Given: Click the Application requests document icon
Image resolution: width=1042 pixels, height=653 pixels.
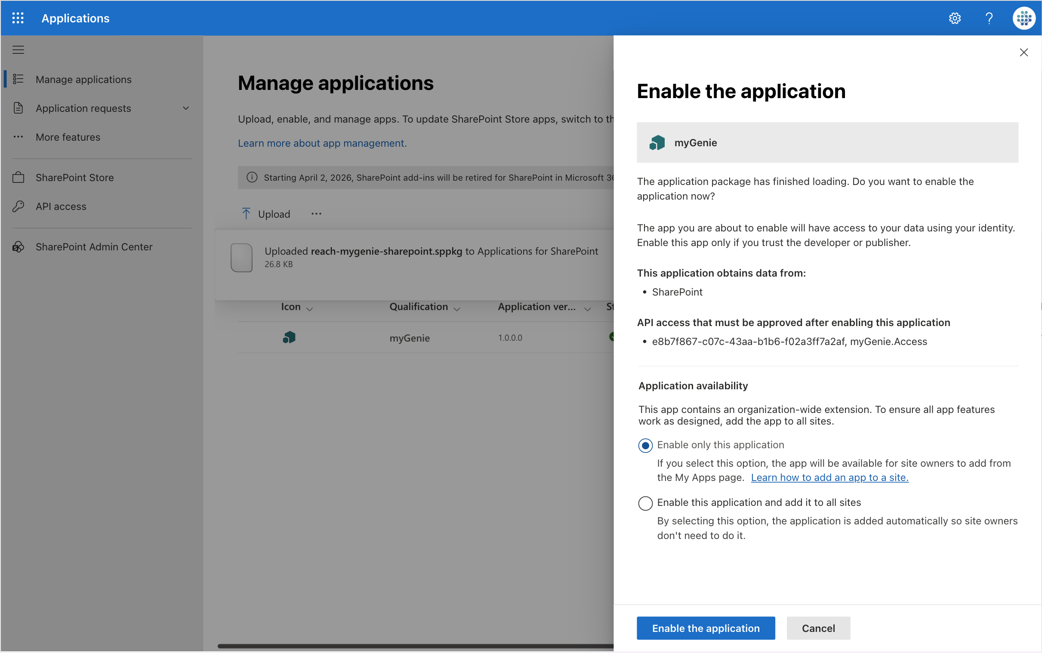Looking at the screenshot, I should pos(18,108).
